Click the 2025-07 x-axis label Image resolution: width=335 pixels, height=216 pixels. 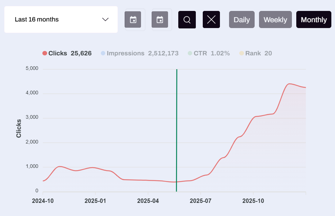point(201,201)
